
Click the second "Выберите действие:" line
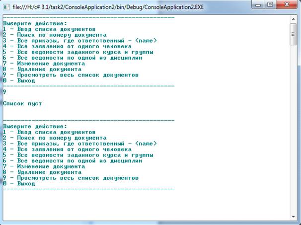pyautogui.click(x=35, y=127)
